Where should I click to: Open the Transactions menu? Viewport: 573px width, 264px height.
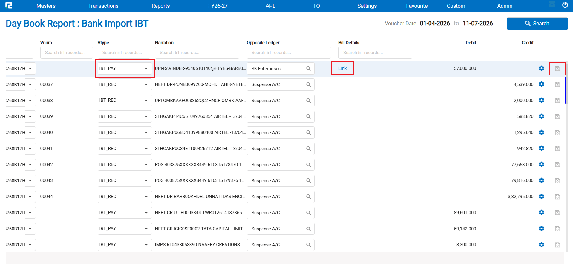pos(103,6)
